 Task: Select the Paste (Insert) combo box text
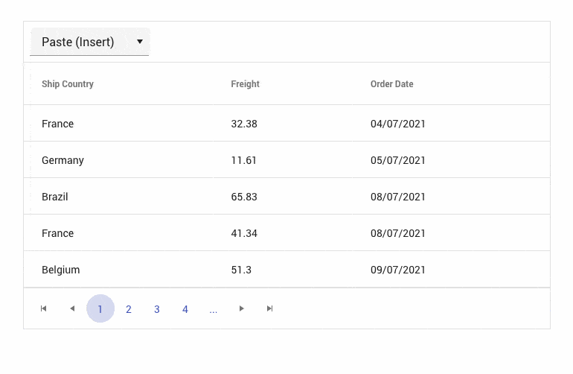tap(79, 42)
